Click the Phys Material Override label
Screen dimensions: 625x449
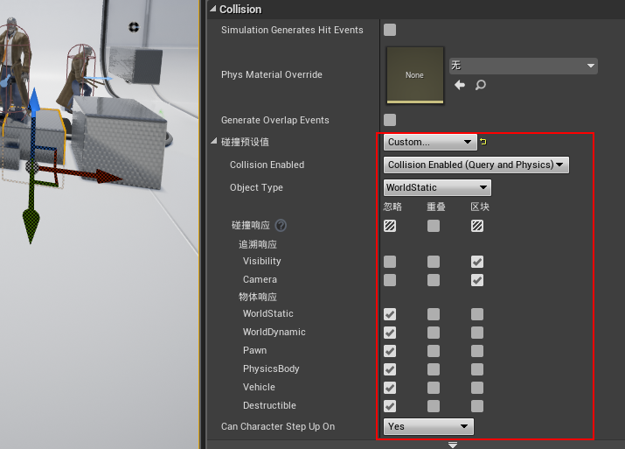[272, 74]
